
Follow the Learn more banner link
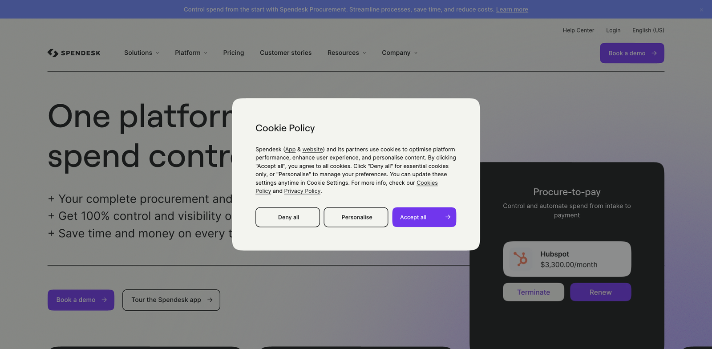(x=512, y=9)
